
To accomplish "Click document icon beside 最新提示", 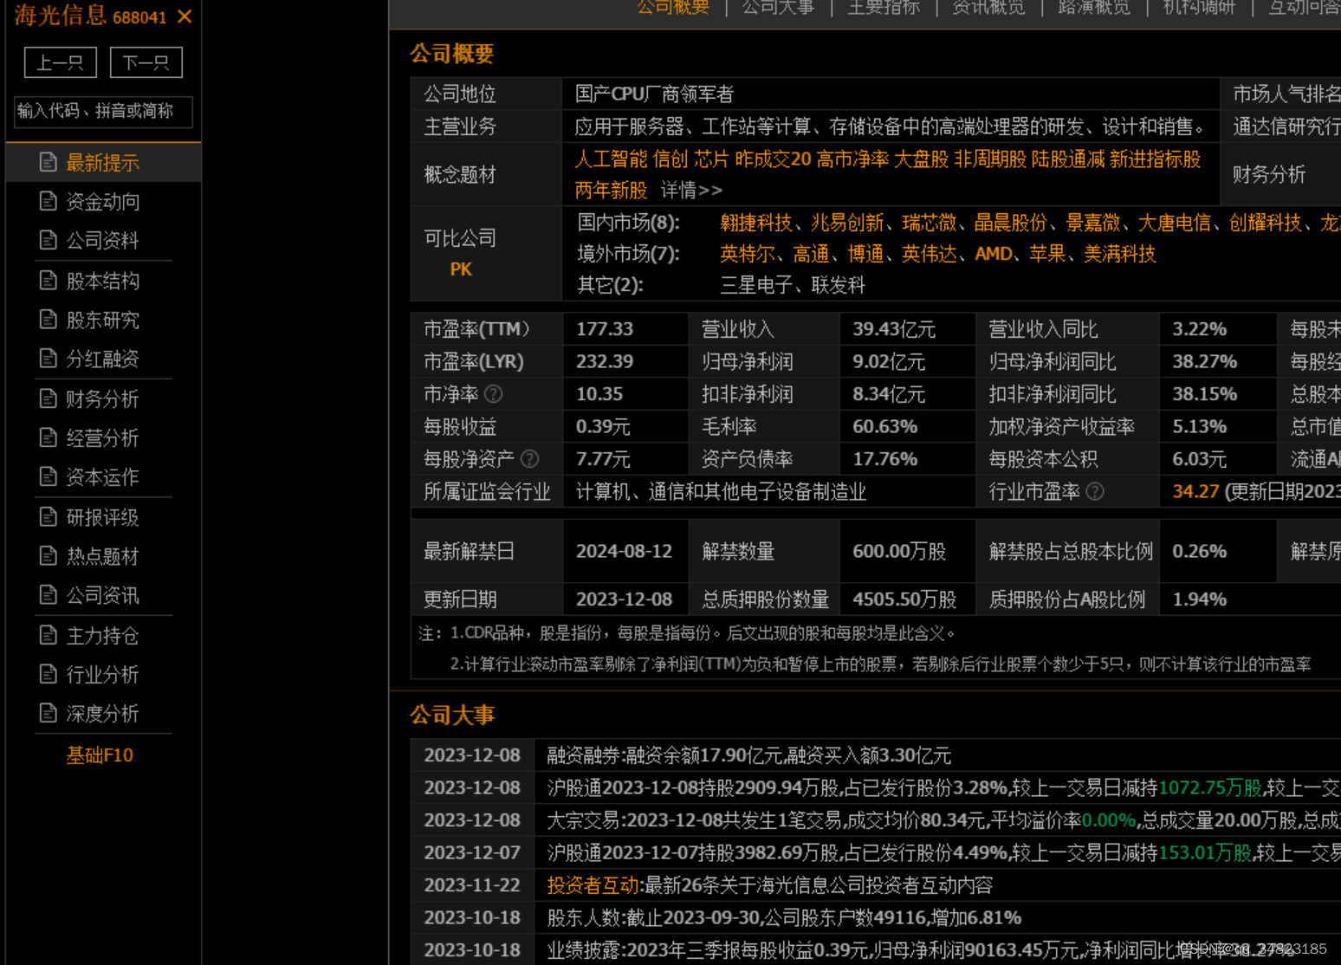I will tap(49, 162).
